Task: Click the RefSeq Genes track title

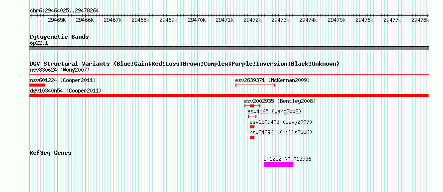Action: coord(51,153)
